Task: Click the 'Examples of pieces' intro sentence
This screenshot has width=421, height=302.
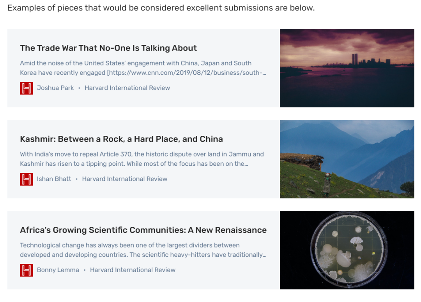Action: coord(161,8)
